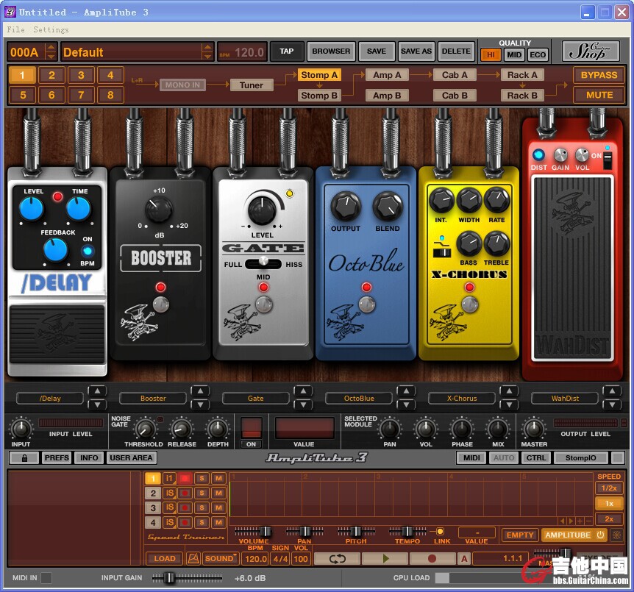The height and width of the screenshot is (592, 634).
Task: Mute Speed Trainer track 3
Action: click(218, 508)
